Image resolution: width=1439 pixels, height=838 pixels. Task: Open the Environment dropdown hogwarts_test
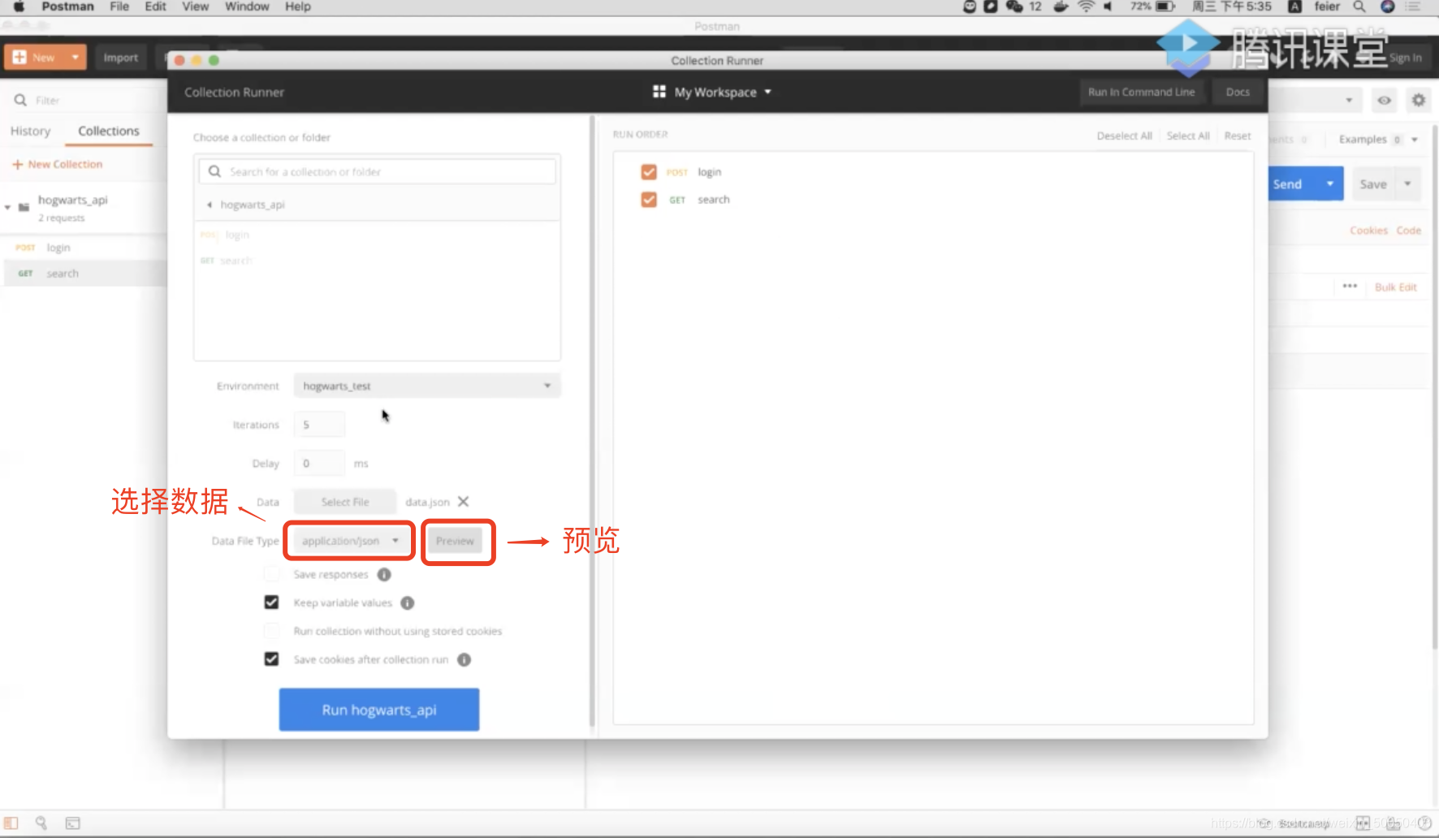coord(427,386)
